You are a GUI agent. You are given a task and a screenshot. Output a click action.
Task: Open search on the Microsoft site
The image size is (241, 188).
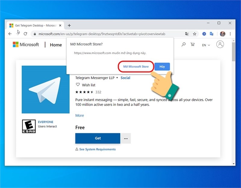[183, 44]
